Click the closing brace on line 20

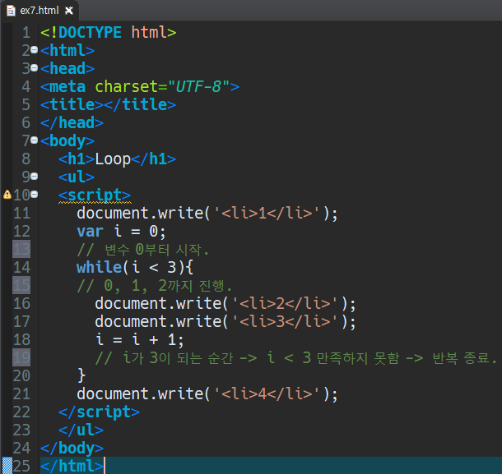81,375
